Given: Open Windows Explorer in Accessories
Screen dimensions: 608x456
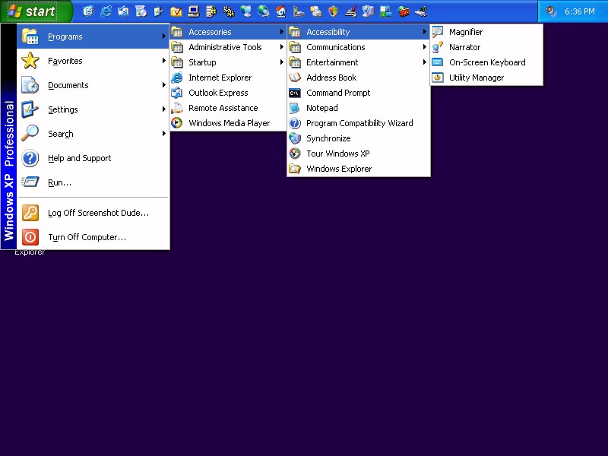Looking at the screenshot, I should point(338,169).
